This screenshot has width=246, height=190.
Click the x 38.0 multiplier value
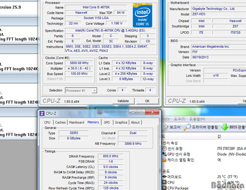79,68
